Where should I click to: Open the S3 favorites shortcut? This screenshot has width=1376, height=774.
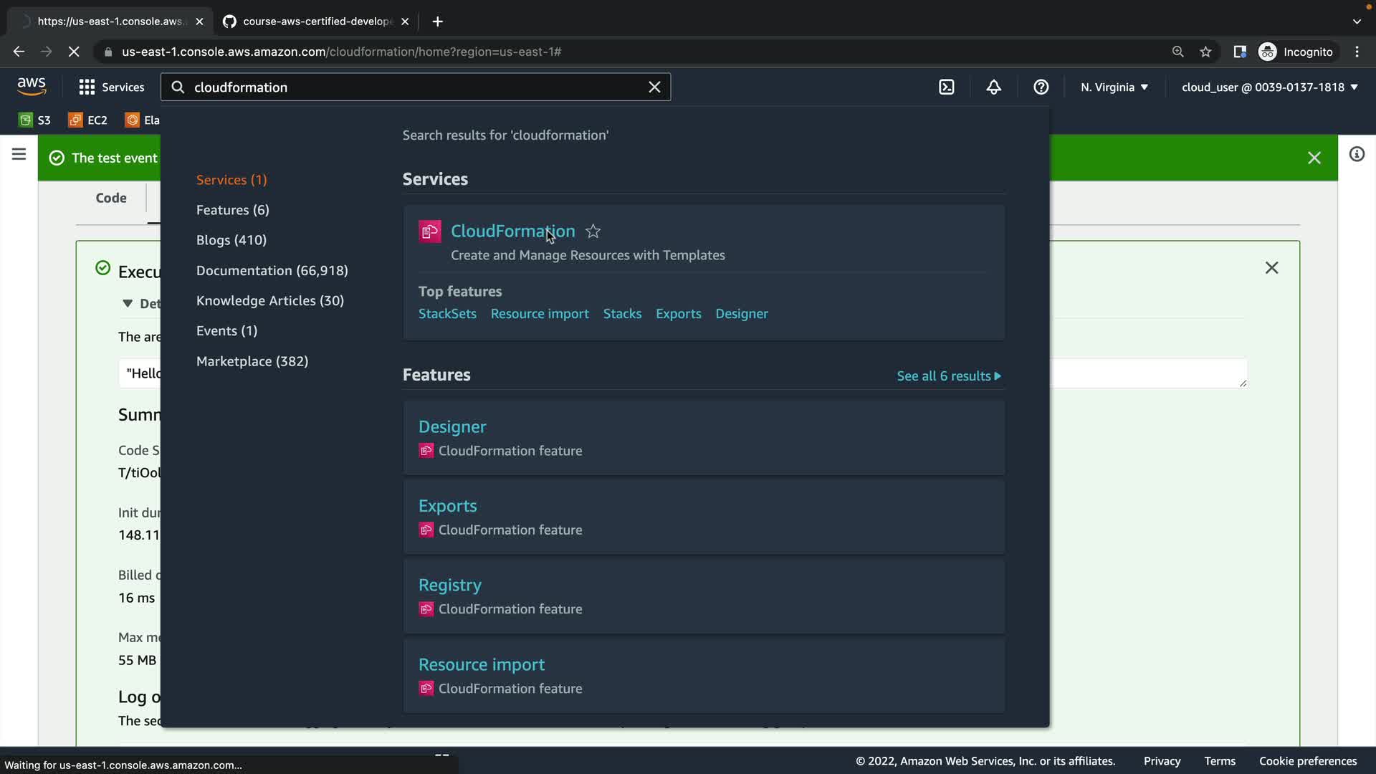[35, 120]
